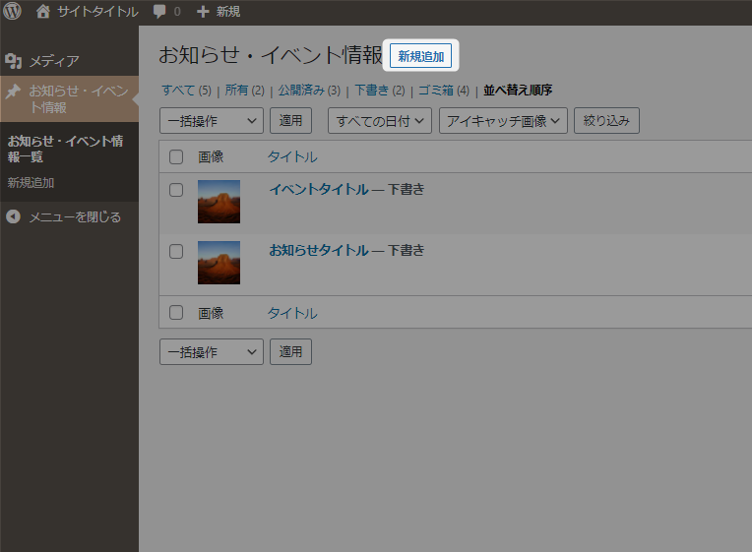Image resolution: width=752 pixels, height=552 pixels.
Task: Click 画像 column header text
Action: click(211, 156)
